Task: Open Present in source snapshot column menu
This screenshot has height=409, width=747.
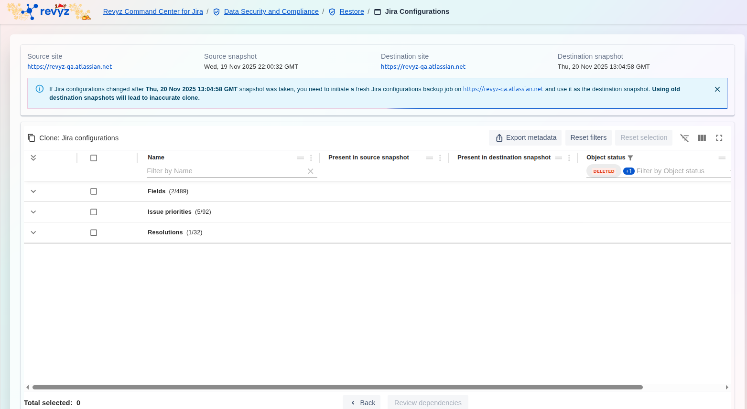Action: click(x=440, y=158)
